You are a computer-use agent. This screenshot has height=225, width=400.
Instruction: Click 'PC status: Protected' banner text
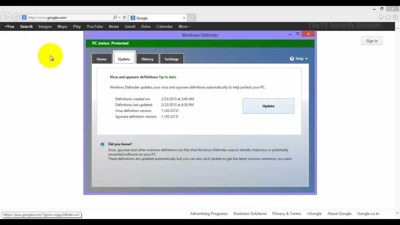tap(110, 43)
